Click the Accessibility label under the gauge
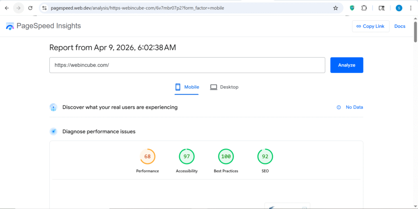Screen dimensions: 418x209 coord(187,171)
